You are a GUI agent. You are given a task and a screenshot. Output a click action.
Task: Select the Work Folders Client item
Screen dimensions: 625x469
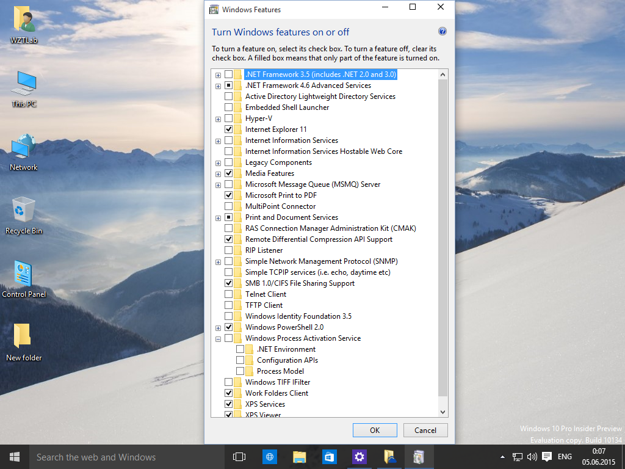(276, 393)
